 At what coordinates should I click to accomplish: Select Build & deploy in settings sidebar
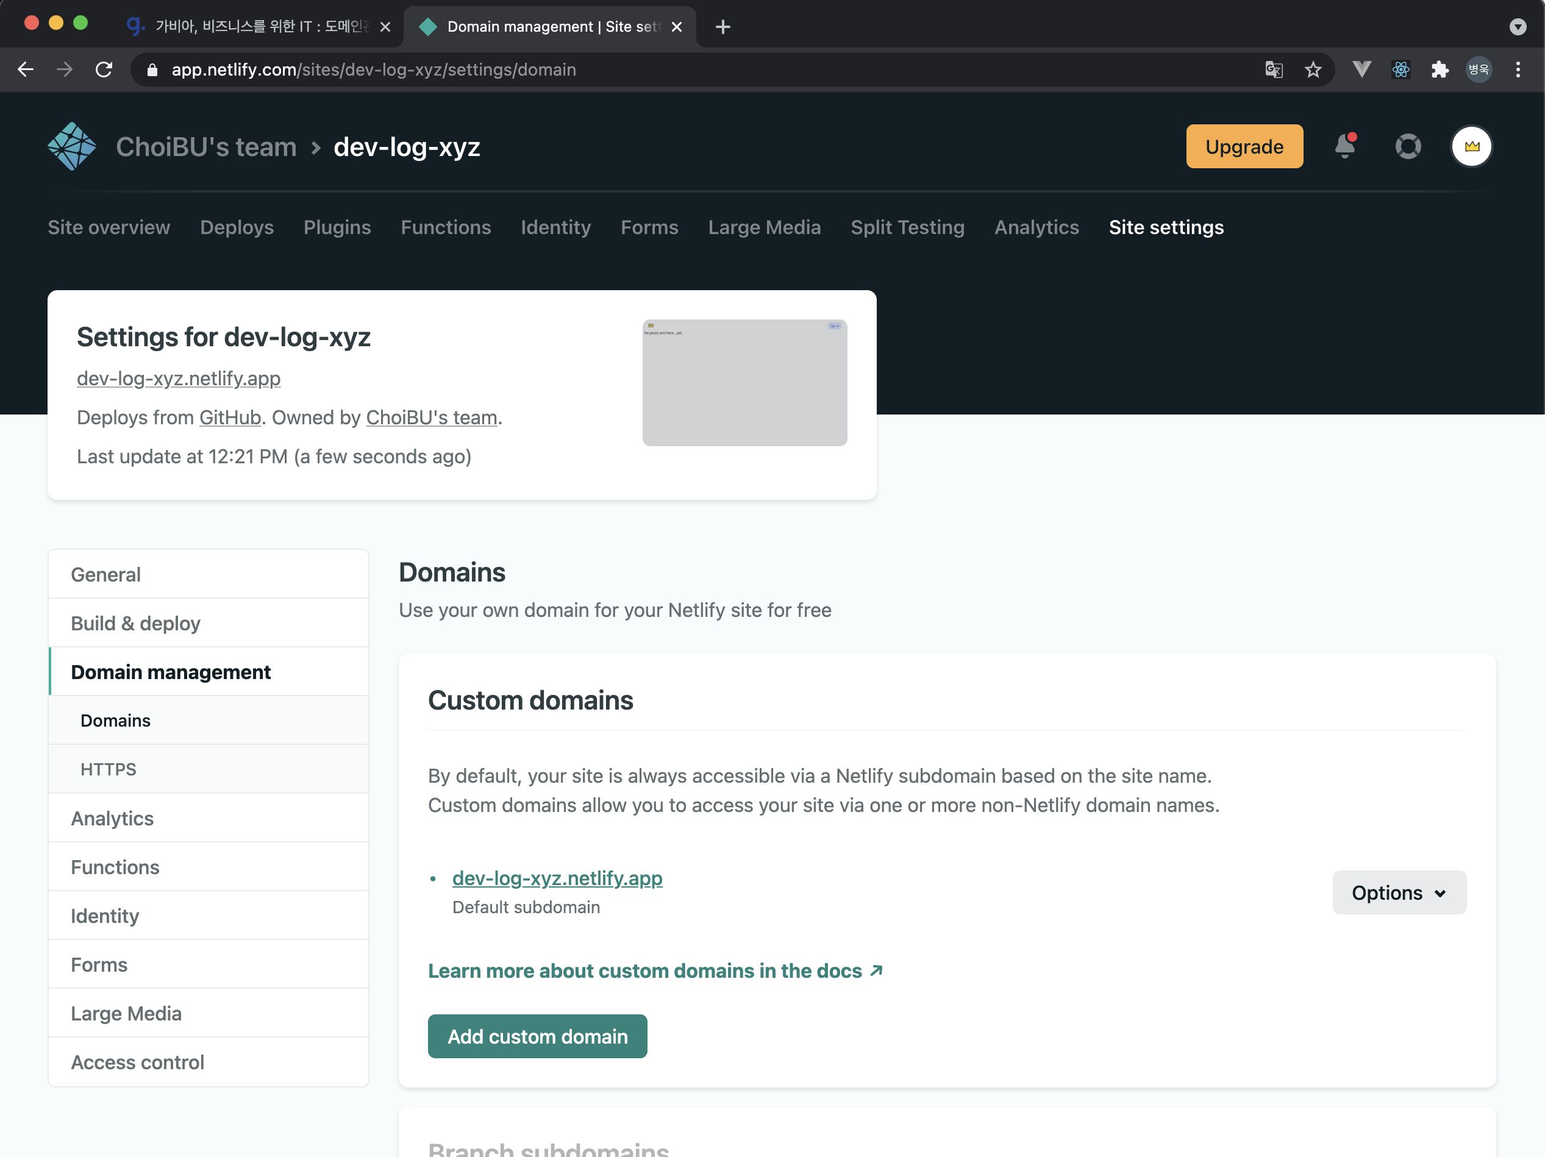[135, 623]
